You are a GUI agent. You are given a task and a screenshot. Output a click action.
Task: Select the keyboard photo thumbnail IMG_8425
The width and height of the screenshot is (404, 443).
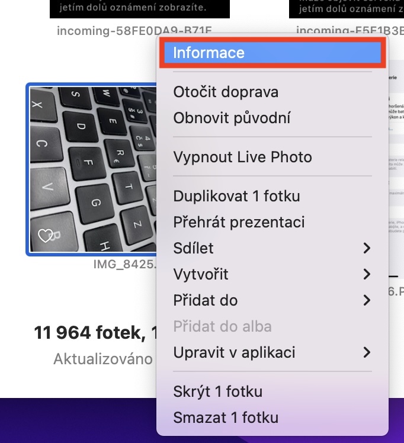[92, 169]
